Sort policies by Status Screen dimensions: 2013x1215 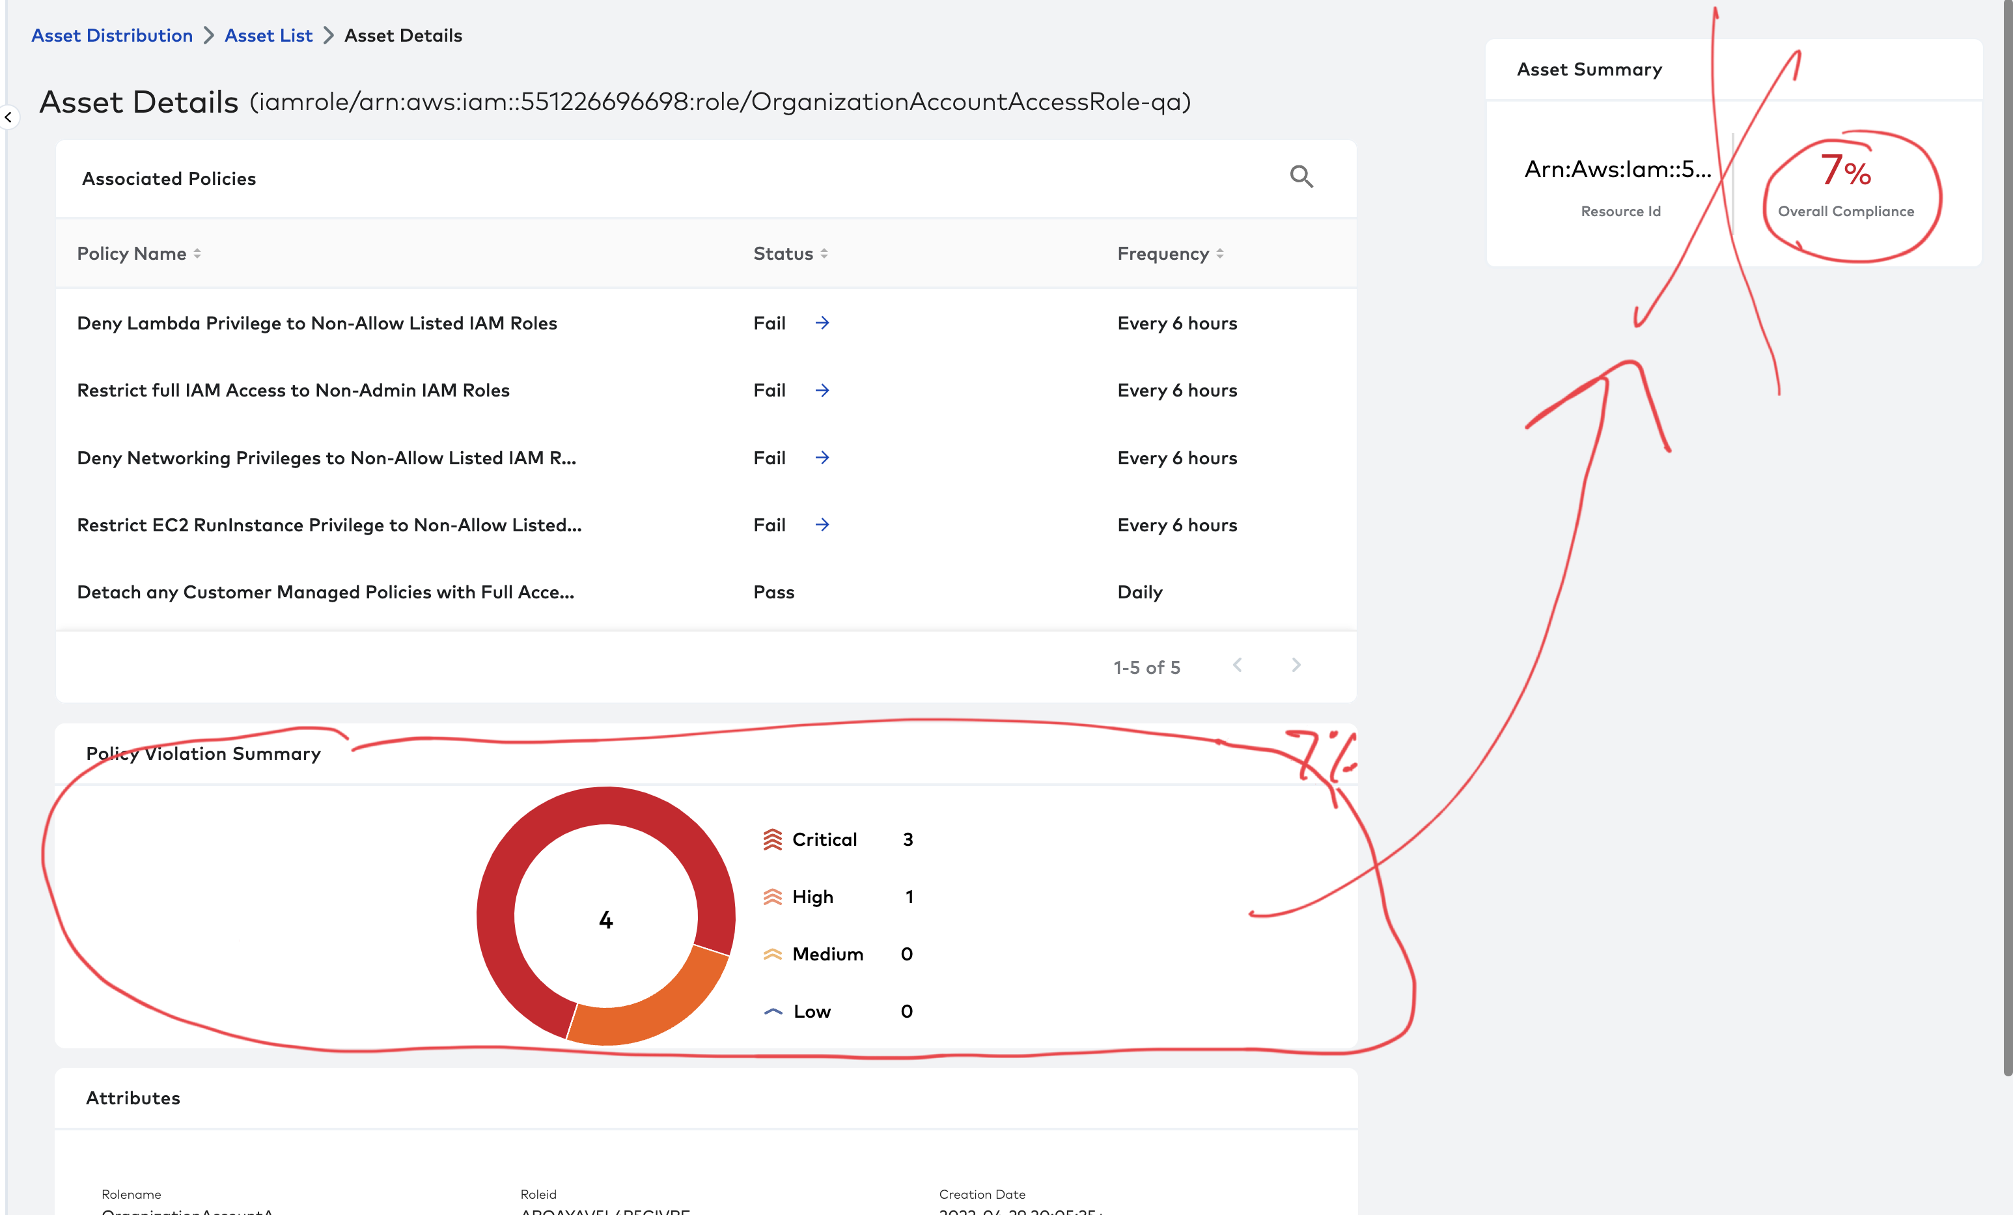824,253
